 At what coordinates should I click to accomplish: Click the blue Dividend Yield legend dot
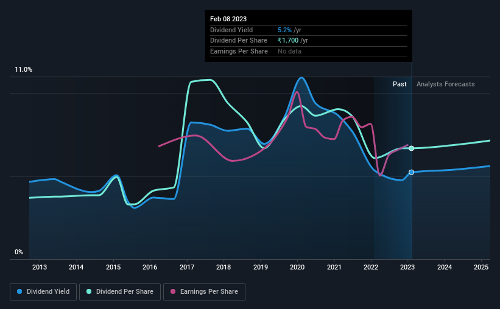coord(19,291)
